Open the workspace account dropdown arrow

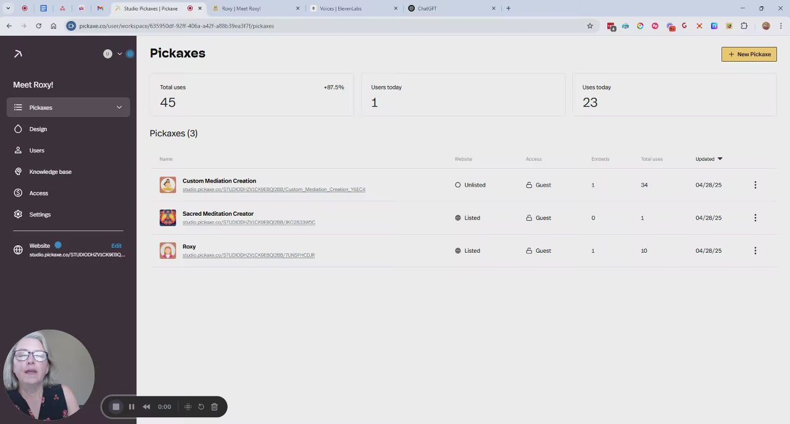point(120,54)
